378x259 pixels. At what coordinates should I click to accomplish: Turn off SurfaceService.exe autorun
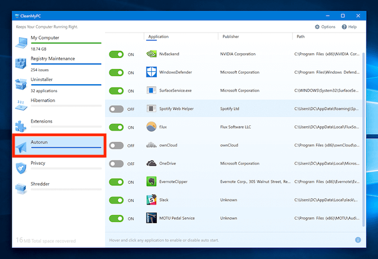(116, 91)
